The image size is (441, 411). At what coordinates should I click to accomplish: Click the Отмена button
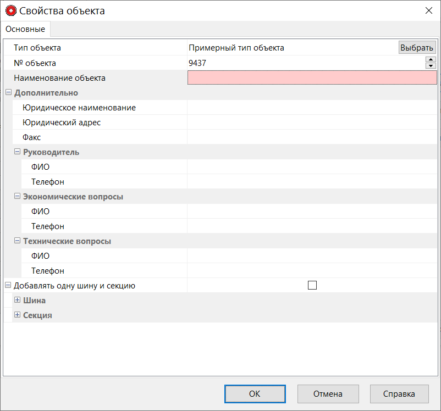click(x=328, y=393)
